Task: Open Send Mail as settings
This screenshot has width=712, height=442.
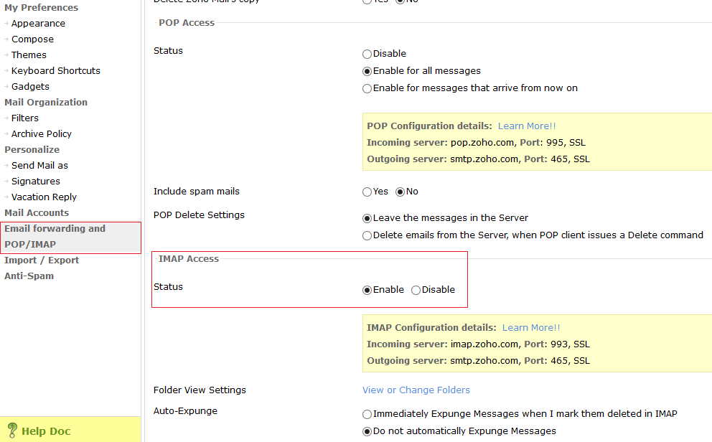Action: 40,165
